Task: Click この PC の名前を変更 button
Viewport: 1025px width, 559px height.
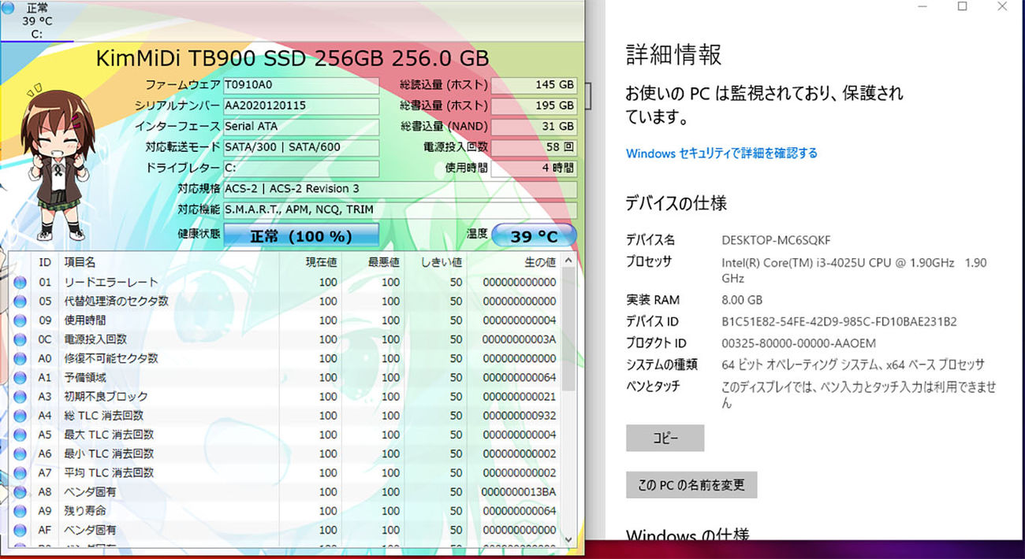Action: point(691,485)
